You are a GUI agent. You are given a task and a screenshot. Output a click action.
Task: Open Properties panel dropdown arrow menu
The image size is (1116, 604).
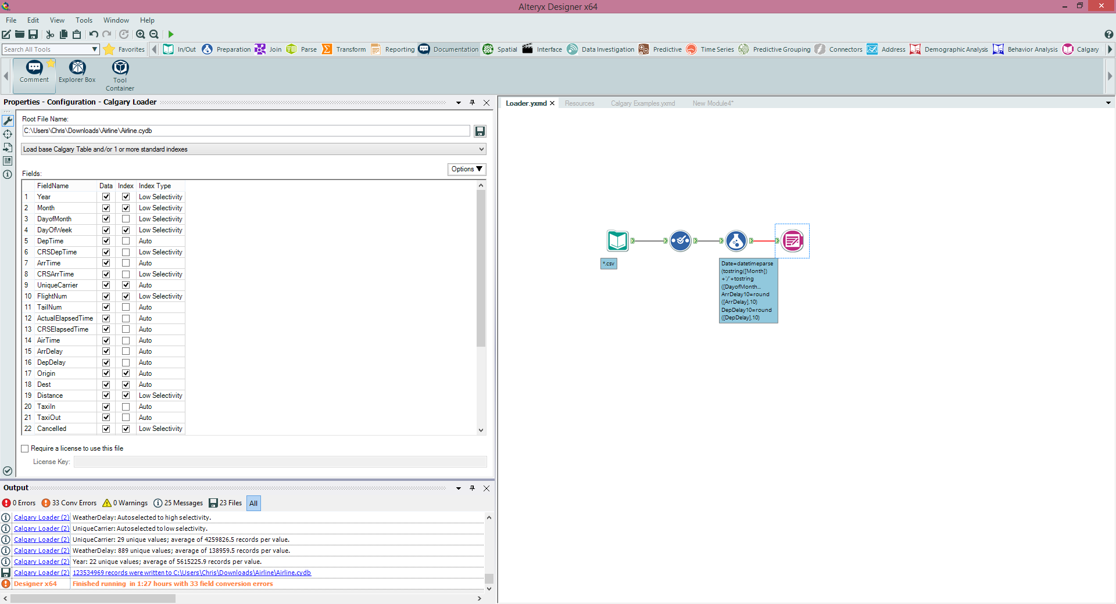tap(459, 103)
